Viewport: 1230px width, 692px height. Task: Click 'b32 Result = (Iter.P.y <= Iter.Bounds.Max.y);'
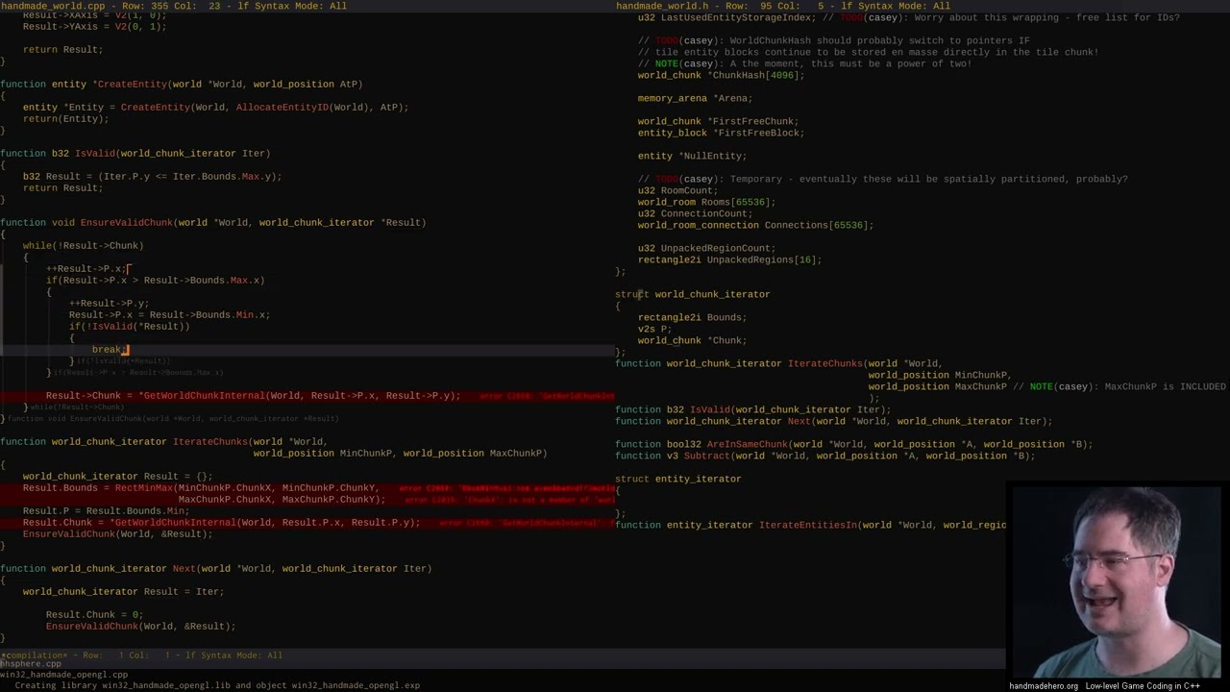[x=152, y=177]
